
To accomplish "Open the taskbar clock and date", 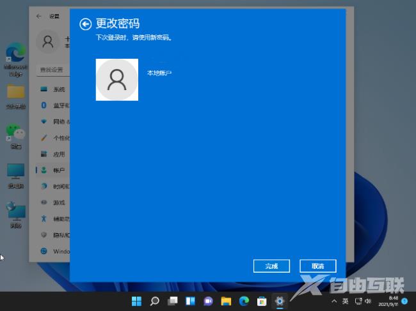I will tap(388, 301).
